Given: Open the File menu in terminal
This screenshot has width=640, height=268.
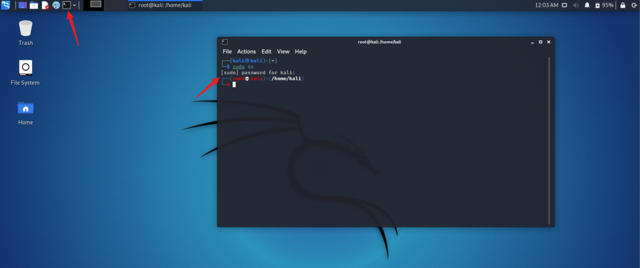Looking at the screenshot, I should [x=227, y=52].
